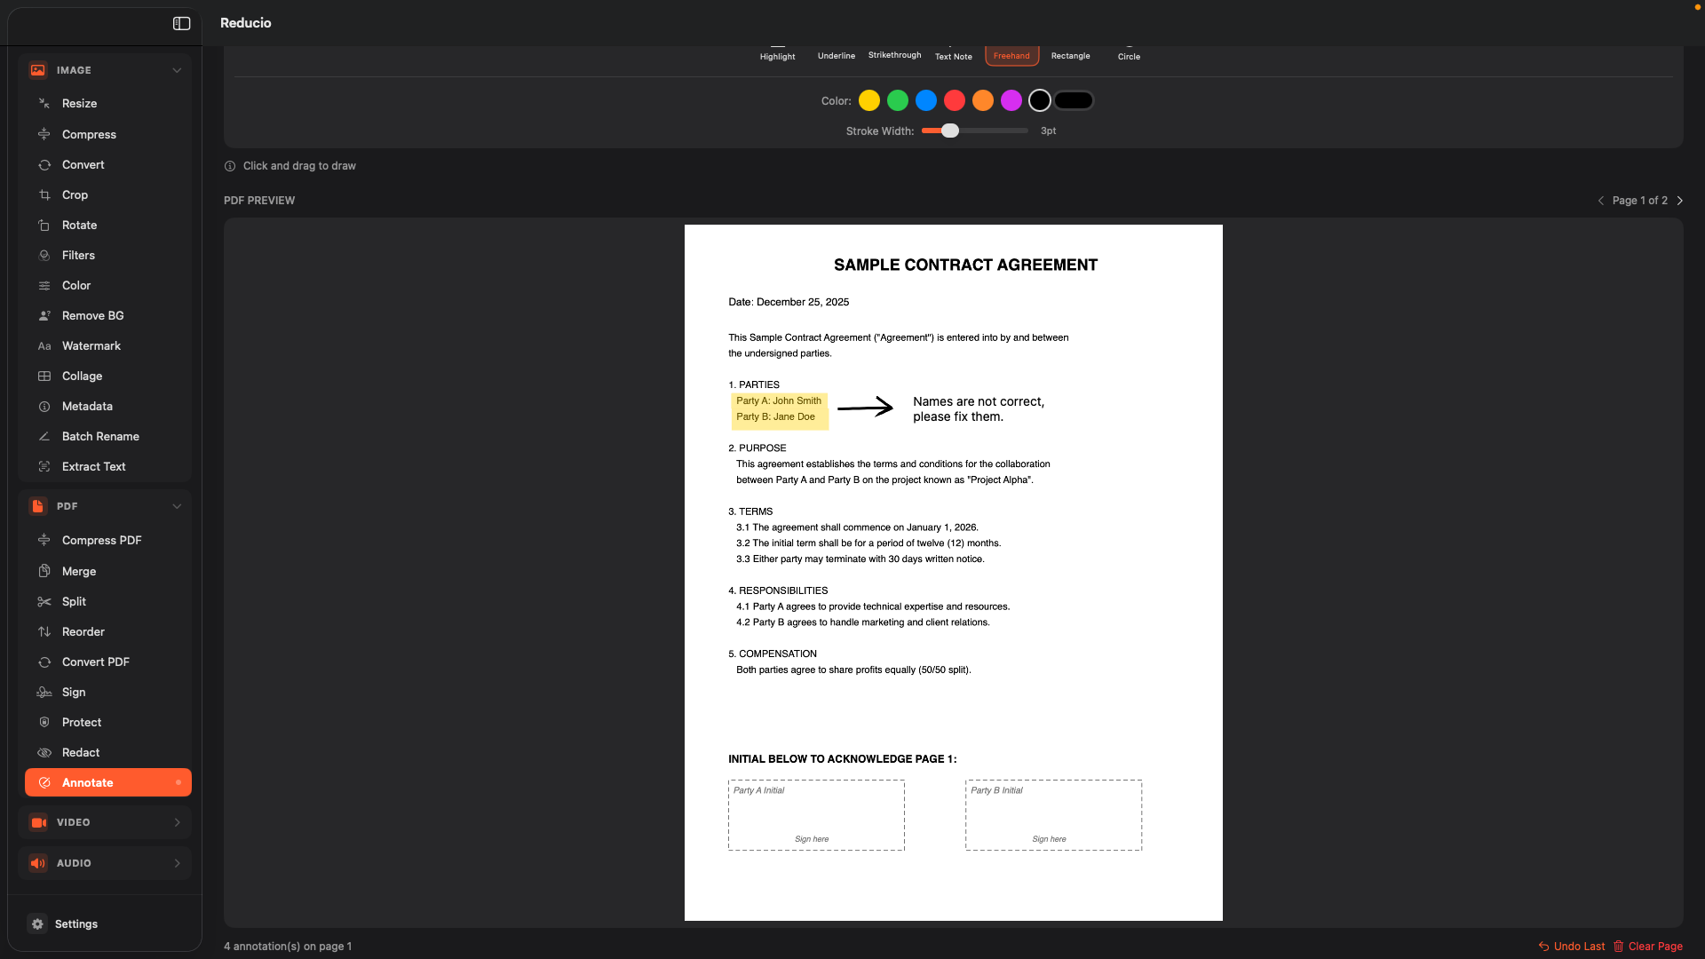Viewport: 1705px width, 959px height.
Task: Select the Text Note tool
Action: 953,52
